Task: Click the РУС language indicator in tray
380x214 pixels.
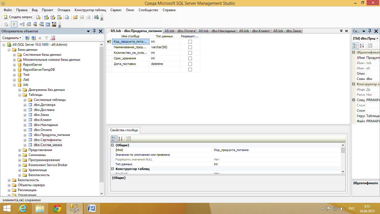Action: tap(352, 208)
